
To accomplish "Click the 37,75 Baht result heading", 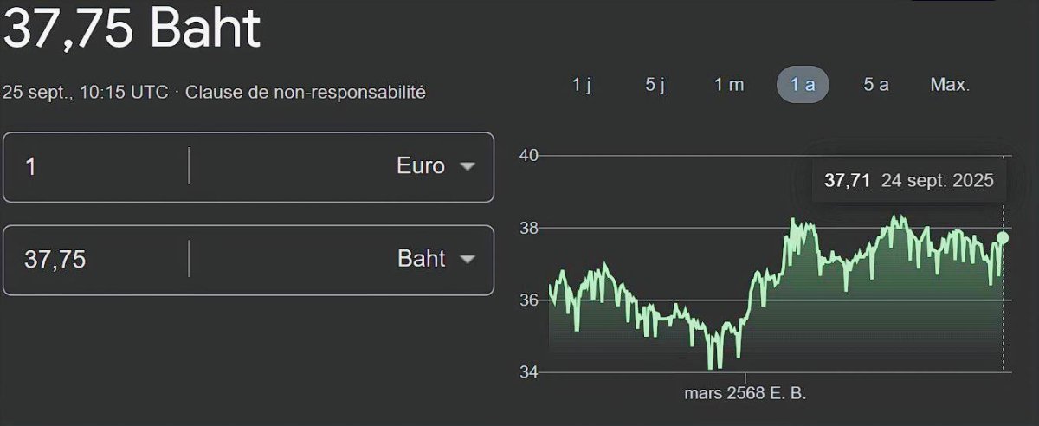I will [x=132, y=29].
